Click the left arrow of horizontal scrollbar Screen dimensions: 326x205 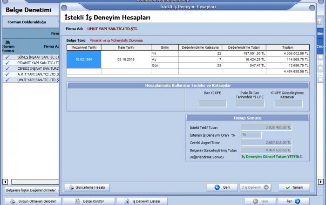[5, 181]
